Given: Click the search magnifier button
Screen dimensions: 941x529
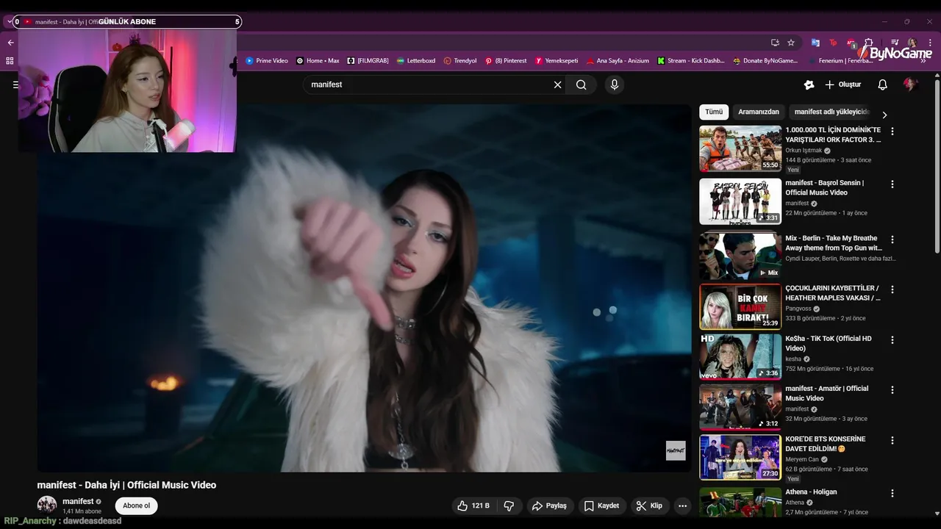Looking at the screenshot, I should click(582, 84).
